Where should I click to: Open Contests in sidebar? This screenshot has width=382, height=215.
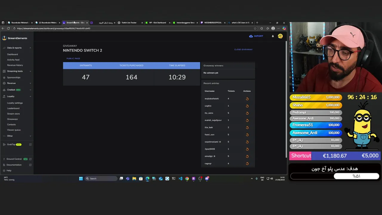pos(11,125)
